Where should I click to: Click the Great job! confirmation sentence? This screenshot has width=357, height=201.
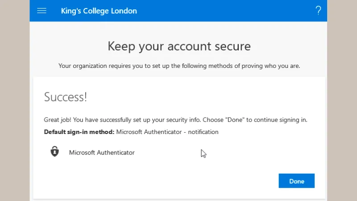[x=175, y=120]
